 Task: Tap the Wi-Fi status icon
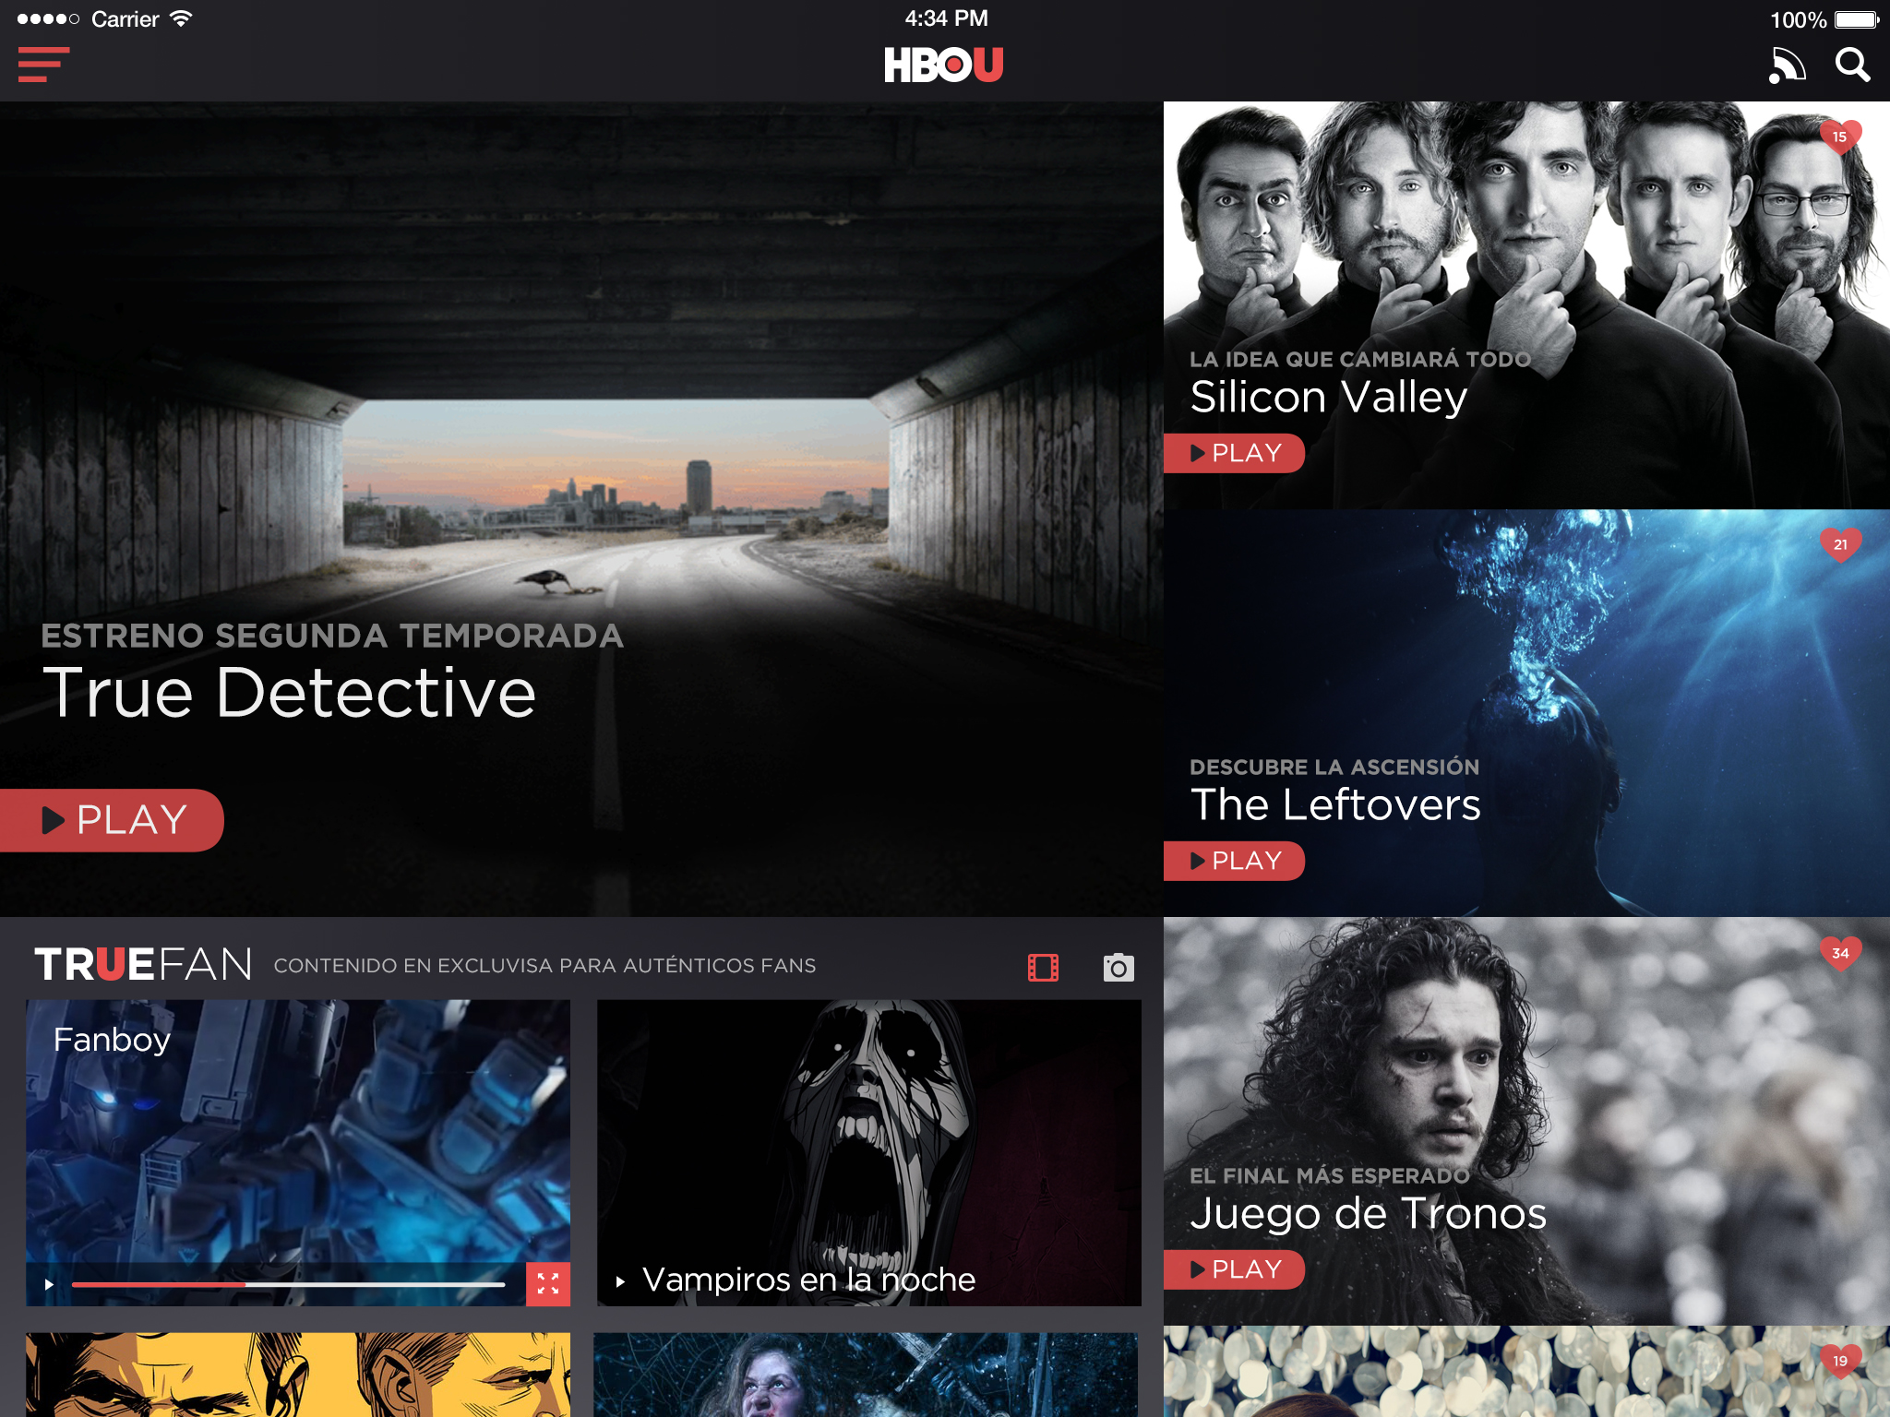pyautogui.click(x=181, y=18)
